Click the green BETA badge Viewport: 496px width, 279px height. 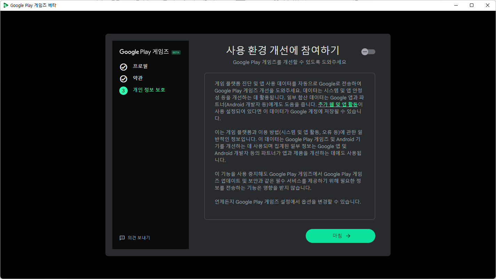[176, 52]
